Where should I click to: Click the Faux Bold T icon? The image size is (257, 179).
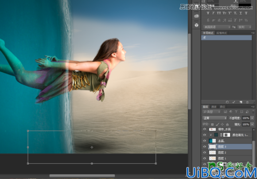208,13
